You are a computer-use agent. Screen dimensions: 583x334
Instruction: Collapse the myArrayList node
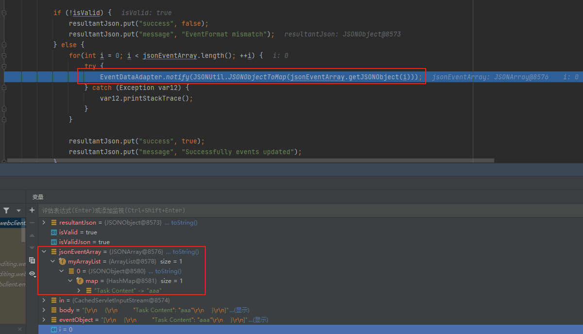tap(52, 262)
